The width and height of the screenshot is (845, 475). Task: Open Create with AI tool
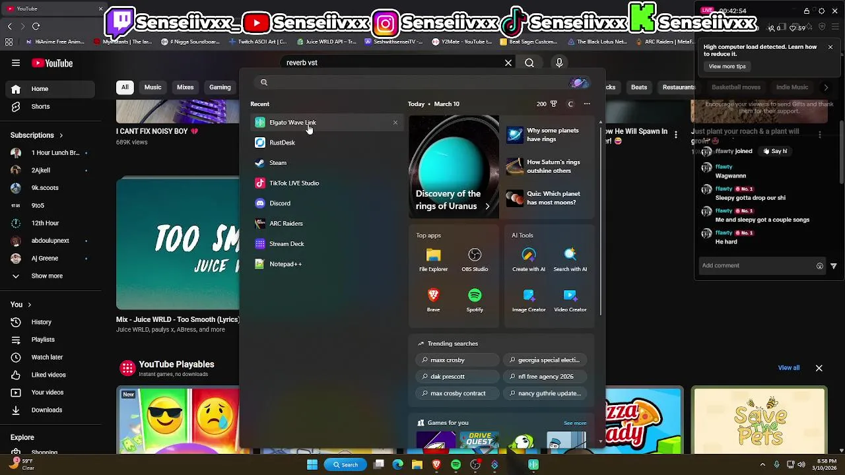pyautogui.click(x=529, y=260)
